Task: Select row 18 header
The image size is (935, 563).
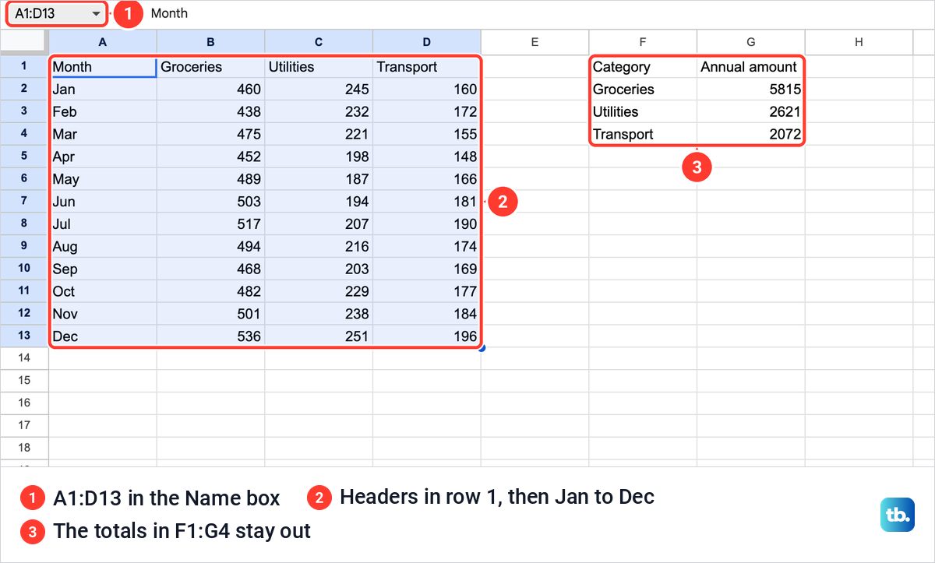Action: coord(24,449)
